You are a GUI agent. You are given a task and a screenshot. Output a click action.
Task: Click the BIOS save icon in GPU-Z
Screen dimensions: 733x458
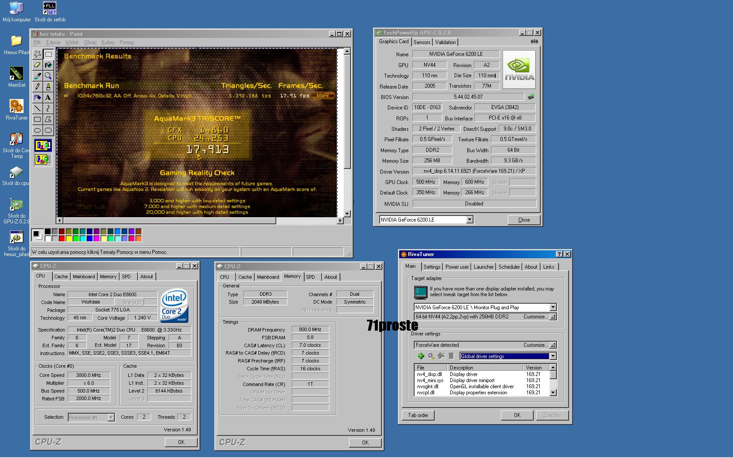pos(531,97)
